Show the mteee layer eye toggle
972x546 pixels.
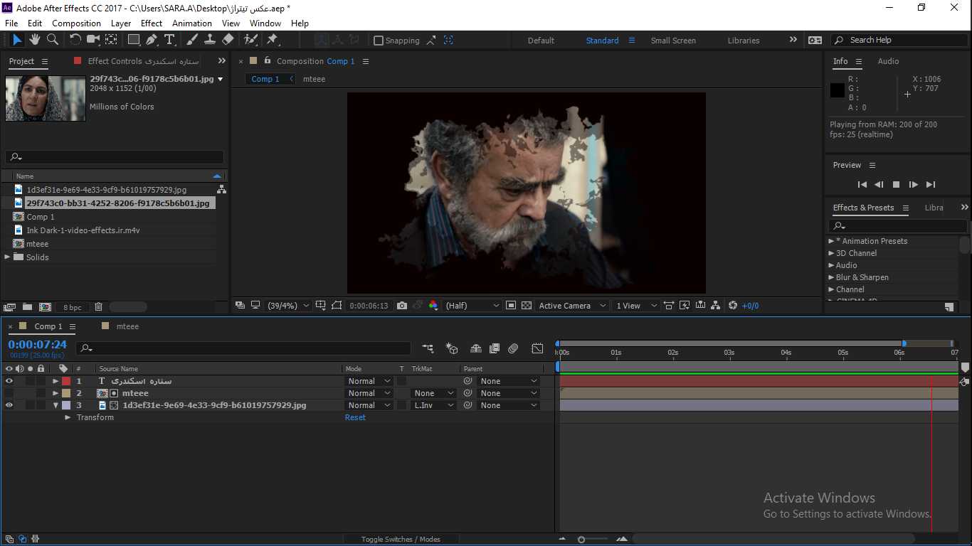point(9,393)
